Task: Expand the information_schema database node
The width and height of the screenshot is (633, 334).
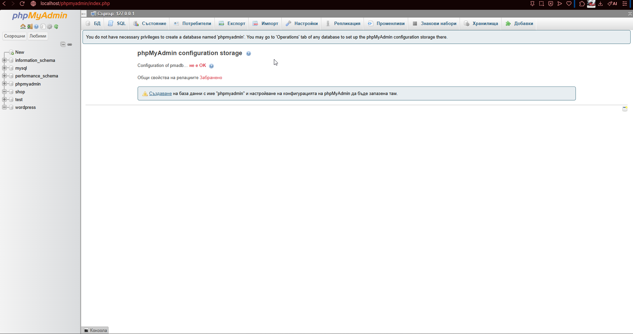Action: [4, 60]
